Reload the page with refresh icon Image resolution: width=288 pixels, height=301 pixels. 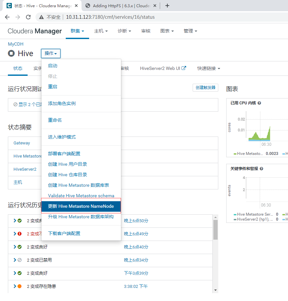(x=28, y=17)
